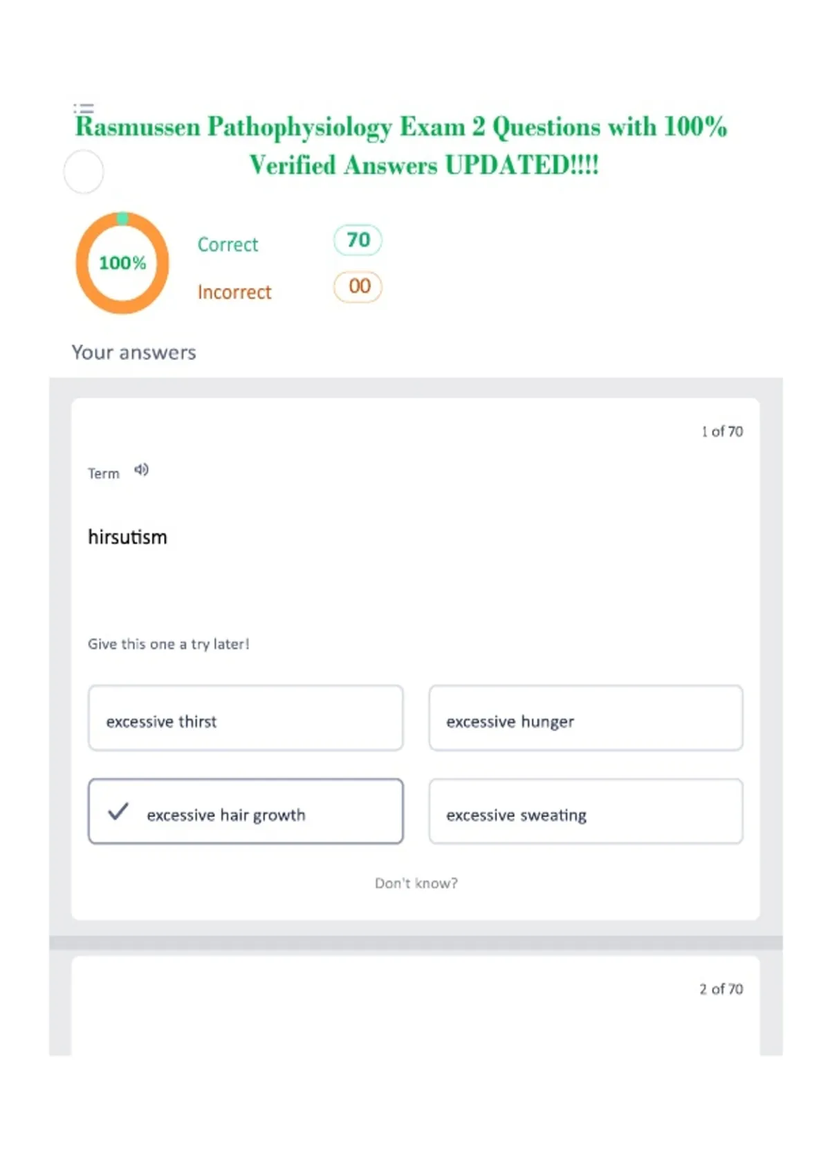Click the empty circle avatar icon
Viewport: 830px width, 1176px height.
click(x=84, y=172)
